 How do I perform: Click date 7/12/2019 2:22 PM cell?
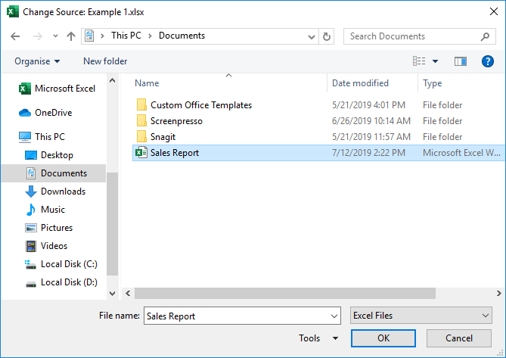(368, 153)
